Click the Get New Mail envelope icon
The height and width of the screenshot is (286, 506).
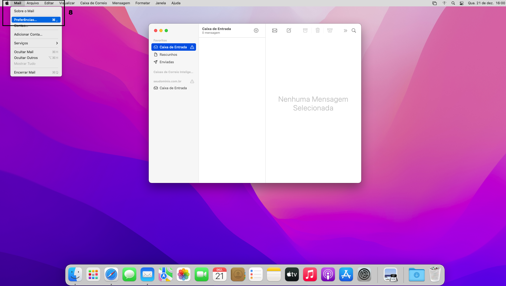275,31
